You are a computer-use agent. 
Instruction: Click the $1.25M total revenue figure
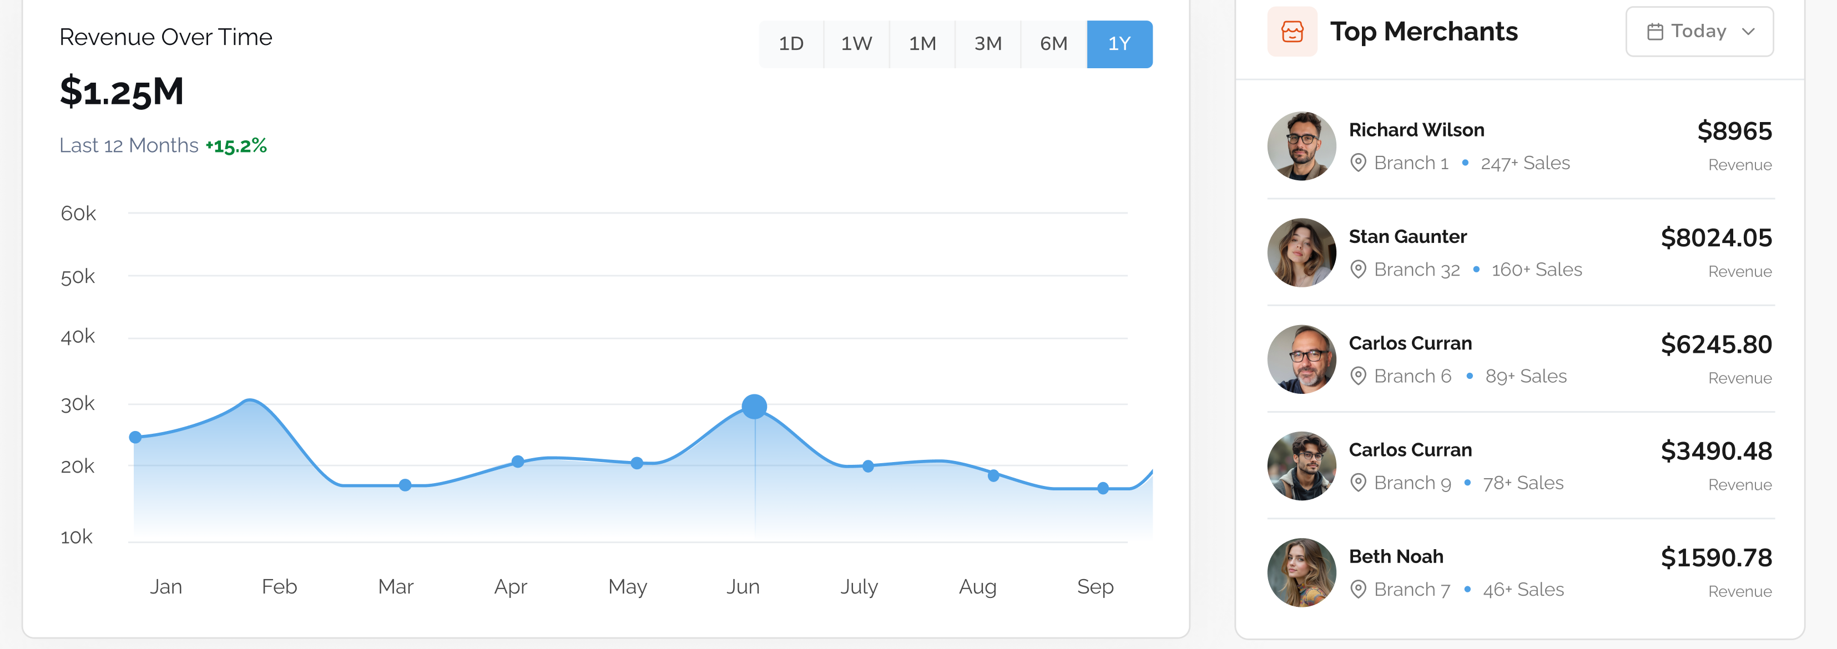coord(122,92)
